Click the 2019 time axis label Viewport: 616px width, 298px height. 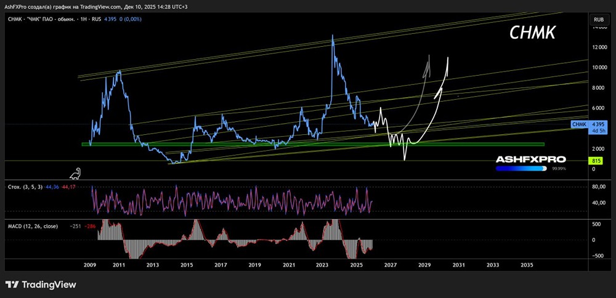(254, 265)
